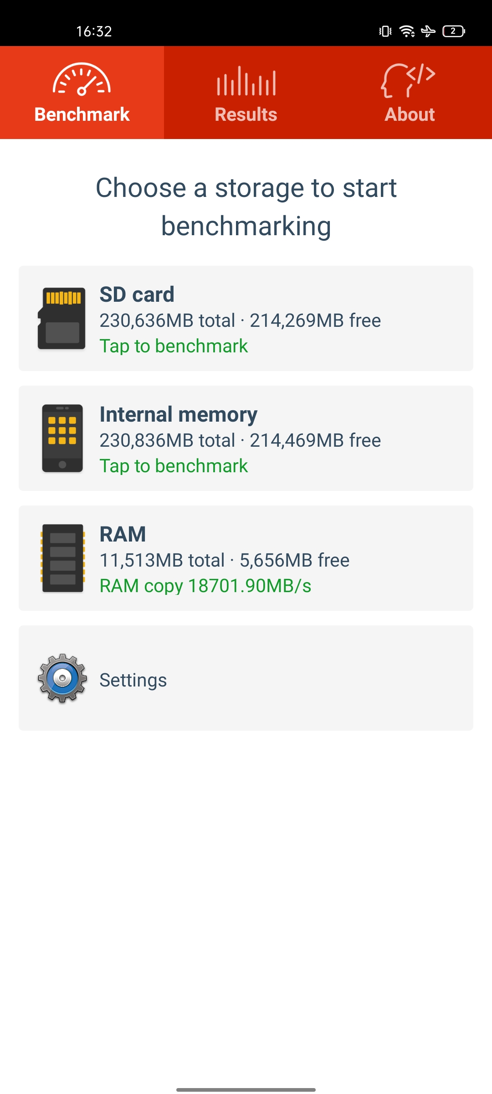Tap the battery indicator icon

click(454, 31)
